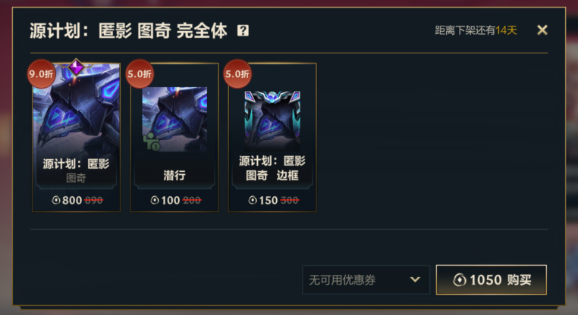Close the bundle purchase dialog
The width and height of the screenshot is (578, 315).
click(542, 30)
